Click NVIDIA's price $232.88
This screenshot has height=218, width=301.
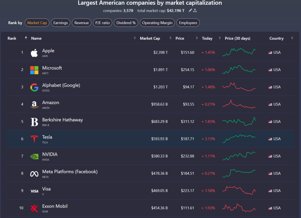click(187, 156)
